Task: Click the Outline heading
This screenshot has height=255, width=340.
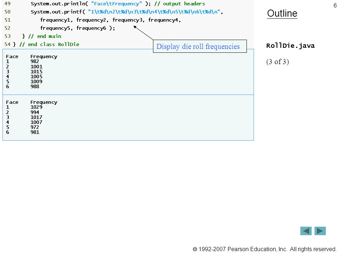Action: coord(282,13)
